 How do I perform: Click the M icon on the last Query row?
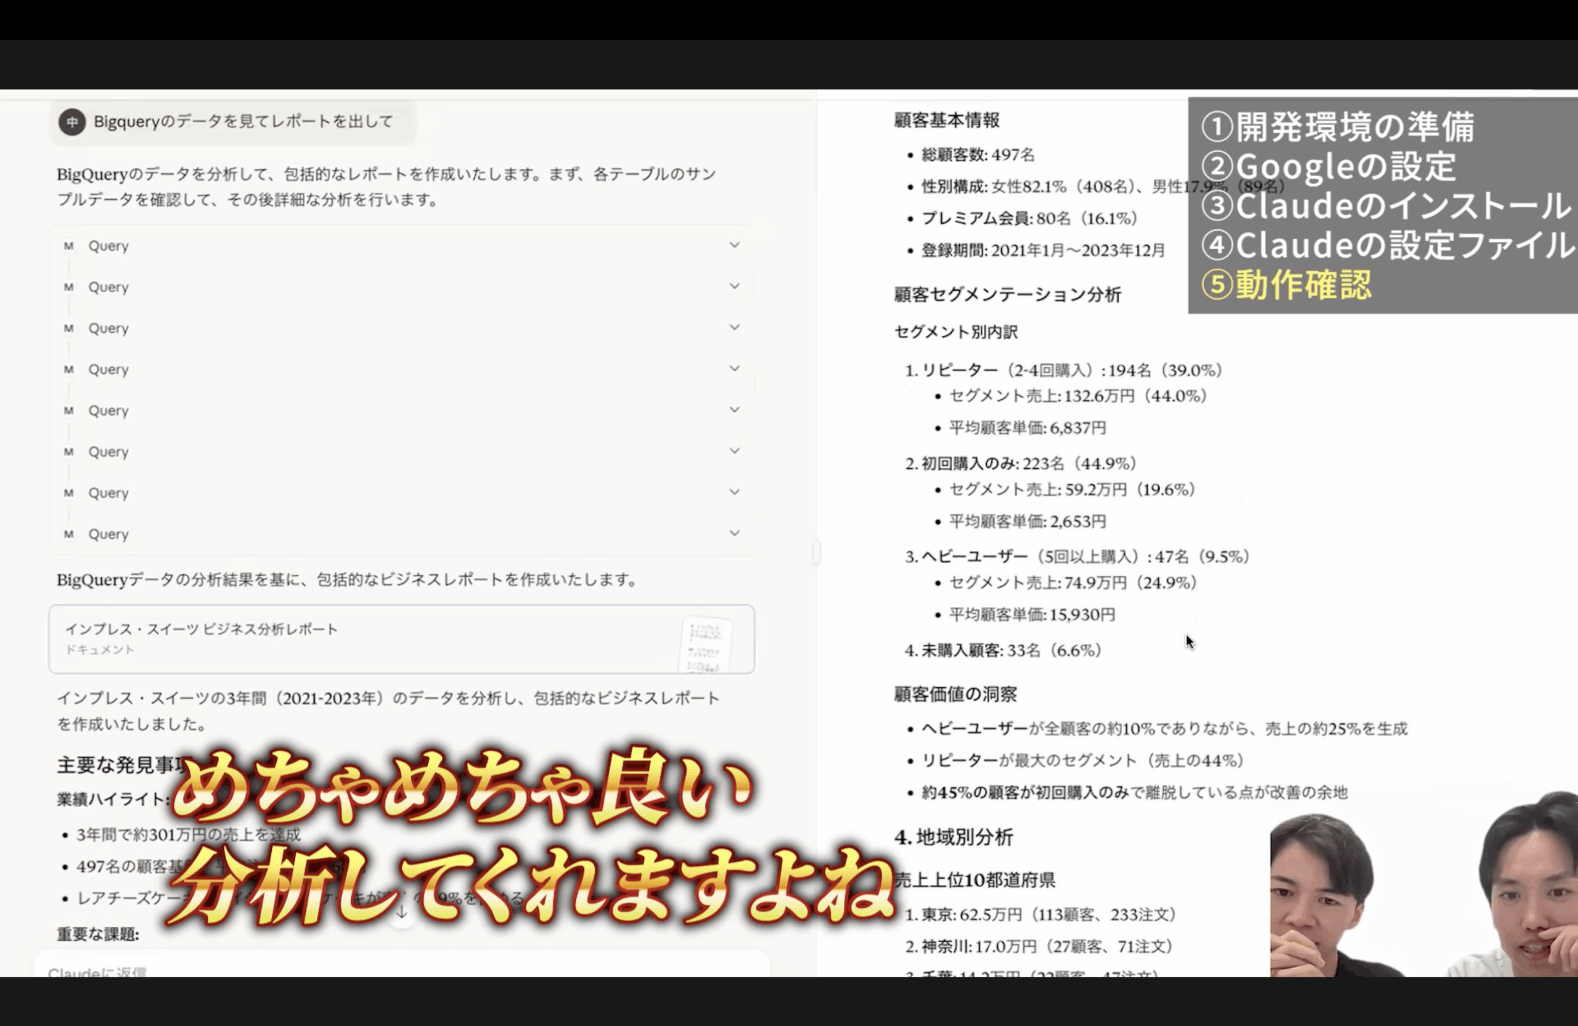click(x=68, y=534)
